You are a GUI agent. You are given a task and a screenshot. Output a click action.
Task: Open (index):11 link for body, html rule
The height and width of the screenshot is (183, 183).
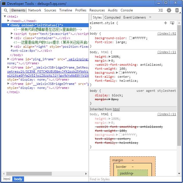pos(166,52)
